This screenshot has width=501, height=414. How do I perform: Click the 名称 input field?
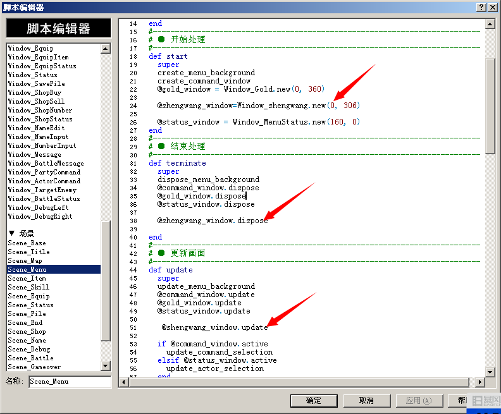(x=70, y=381)
